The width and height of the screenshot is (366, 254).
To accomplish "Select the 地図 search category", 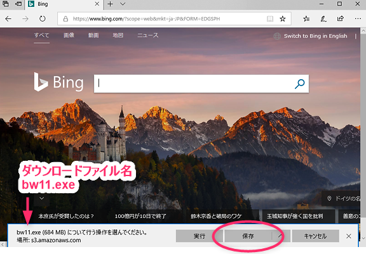I will tap(118, 35).
